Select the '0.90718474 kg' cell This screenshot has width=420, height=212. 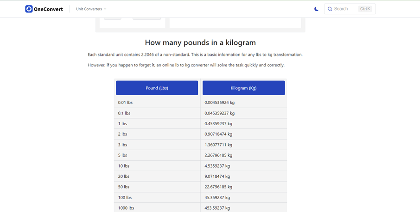click(x=243, y=134)
